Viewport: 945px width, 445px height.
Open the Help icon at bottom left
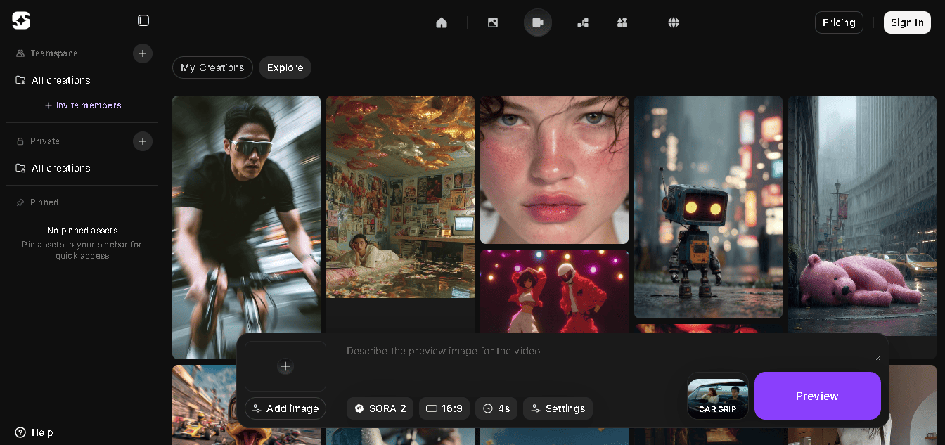pyautogui.click(x=20, y=432)
